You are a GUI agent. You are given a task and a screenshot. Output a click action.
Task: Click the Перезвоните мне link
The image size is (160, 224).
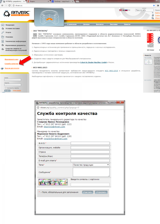(11, 59)
